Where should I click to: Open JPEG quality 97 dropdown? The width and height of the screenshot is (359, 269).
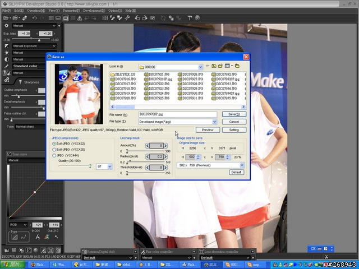(x=110, y=166)
